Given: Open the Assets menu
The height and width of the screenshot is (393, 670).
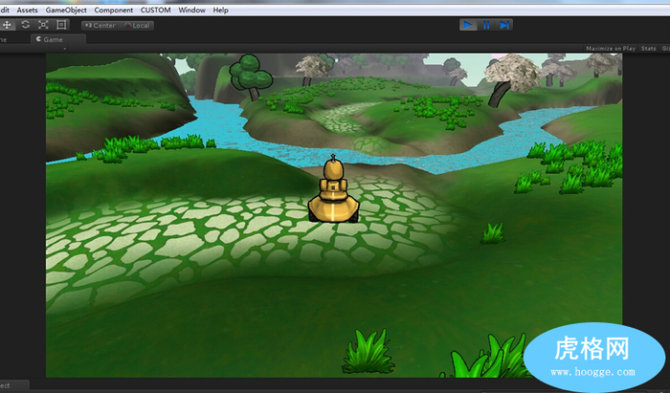Looking at the screenshot, I should point(28,10).
